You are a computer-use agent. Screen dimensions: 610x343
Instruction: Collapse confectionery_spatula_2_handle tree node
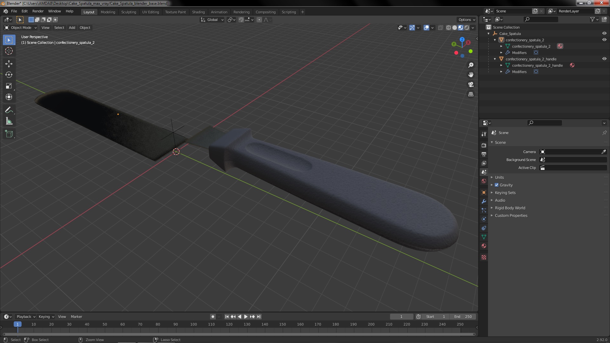click(495, 59)
